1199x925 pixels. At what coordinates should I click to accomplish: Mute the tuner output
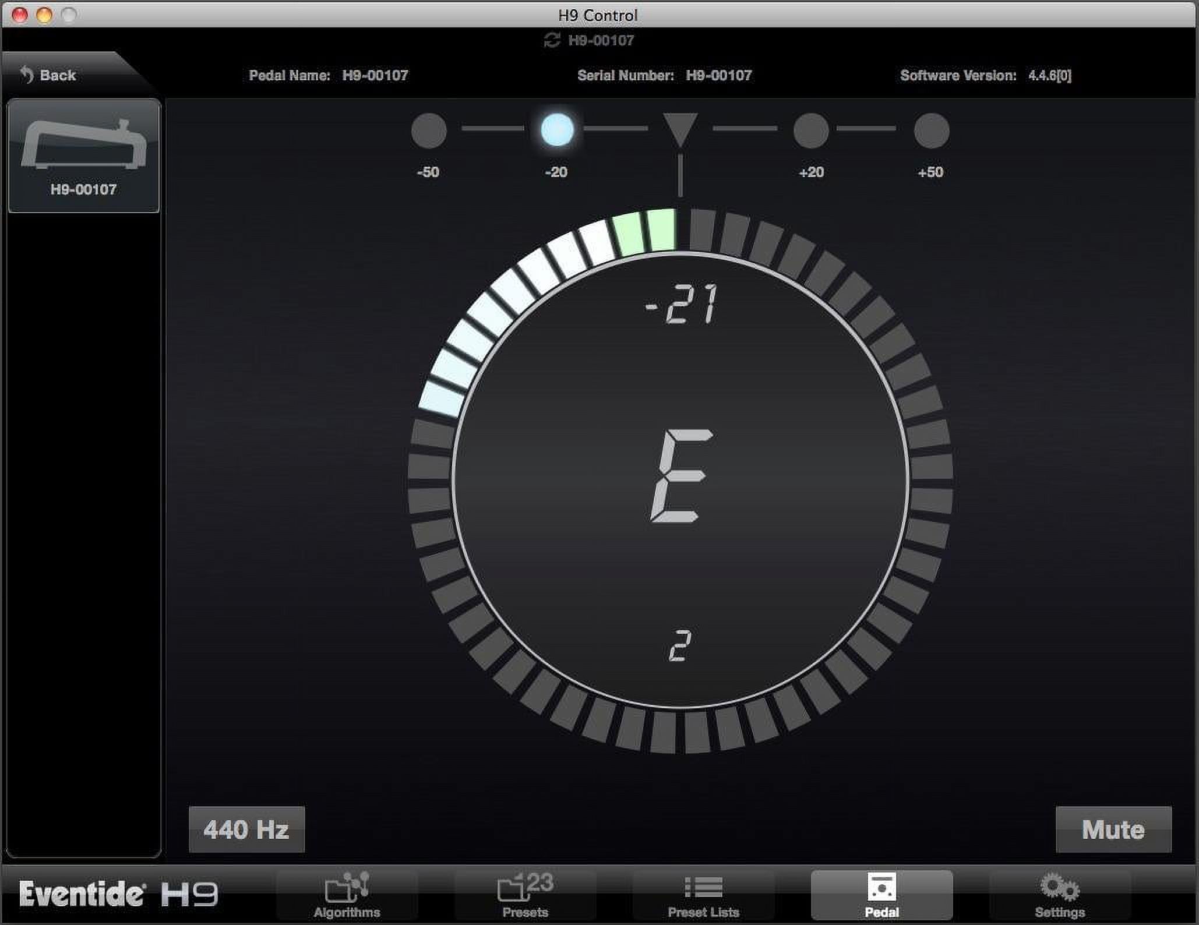[x=1113, y=829]
